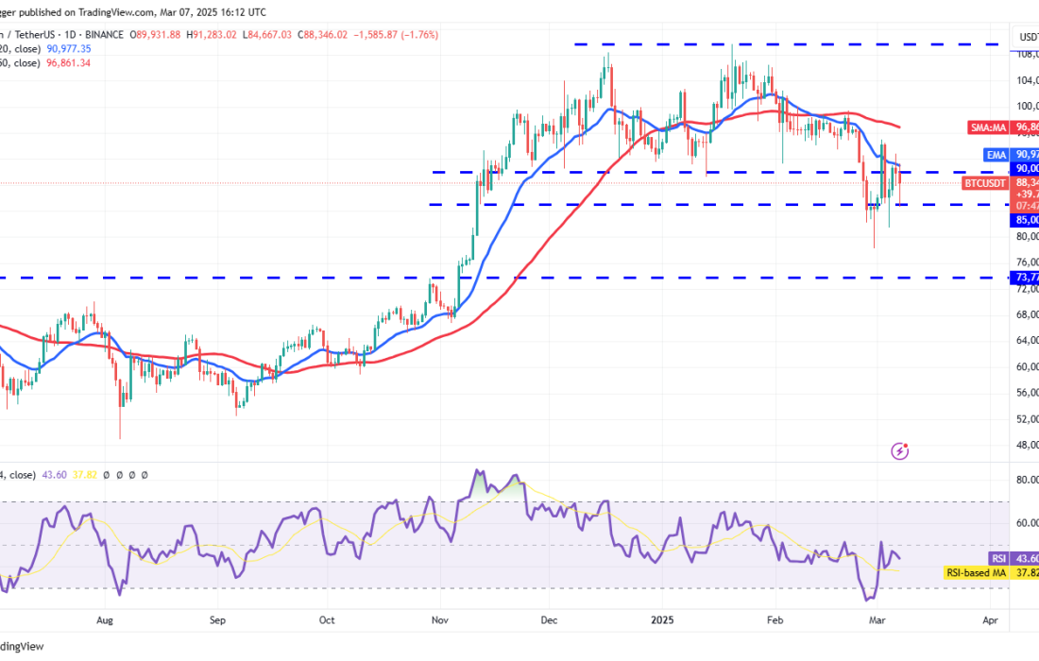Image resolution: width=1039 pixels, height=661 pixels.
Task: Click the 73,7xx dashed support level price tag
Action: (x=1026, y=277)
